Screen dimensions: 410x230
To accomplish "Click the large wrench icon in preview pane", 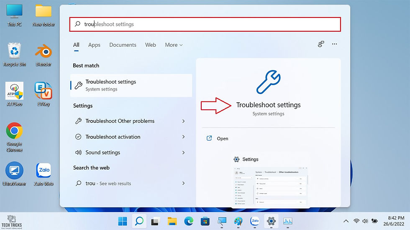I will [269, 82].
